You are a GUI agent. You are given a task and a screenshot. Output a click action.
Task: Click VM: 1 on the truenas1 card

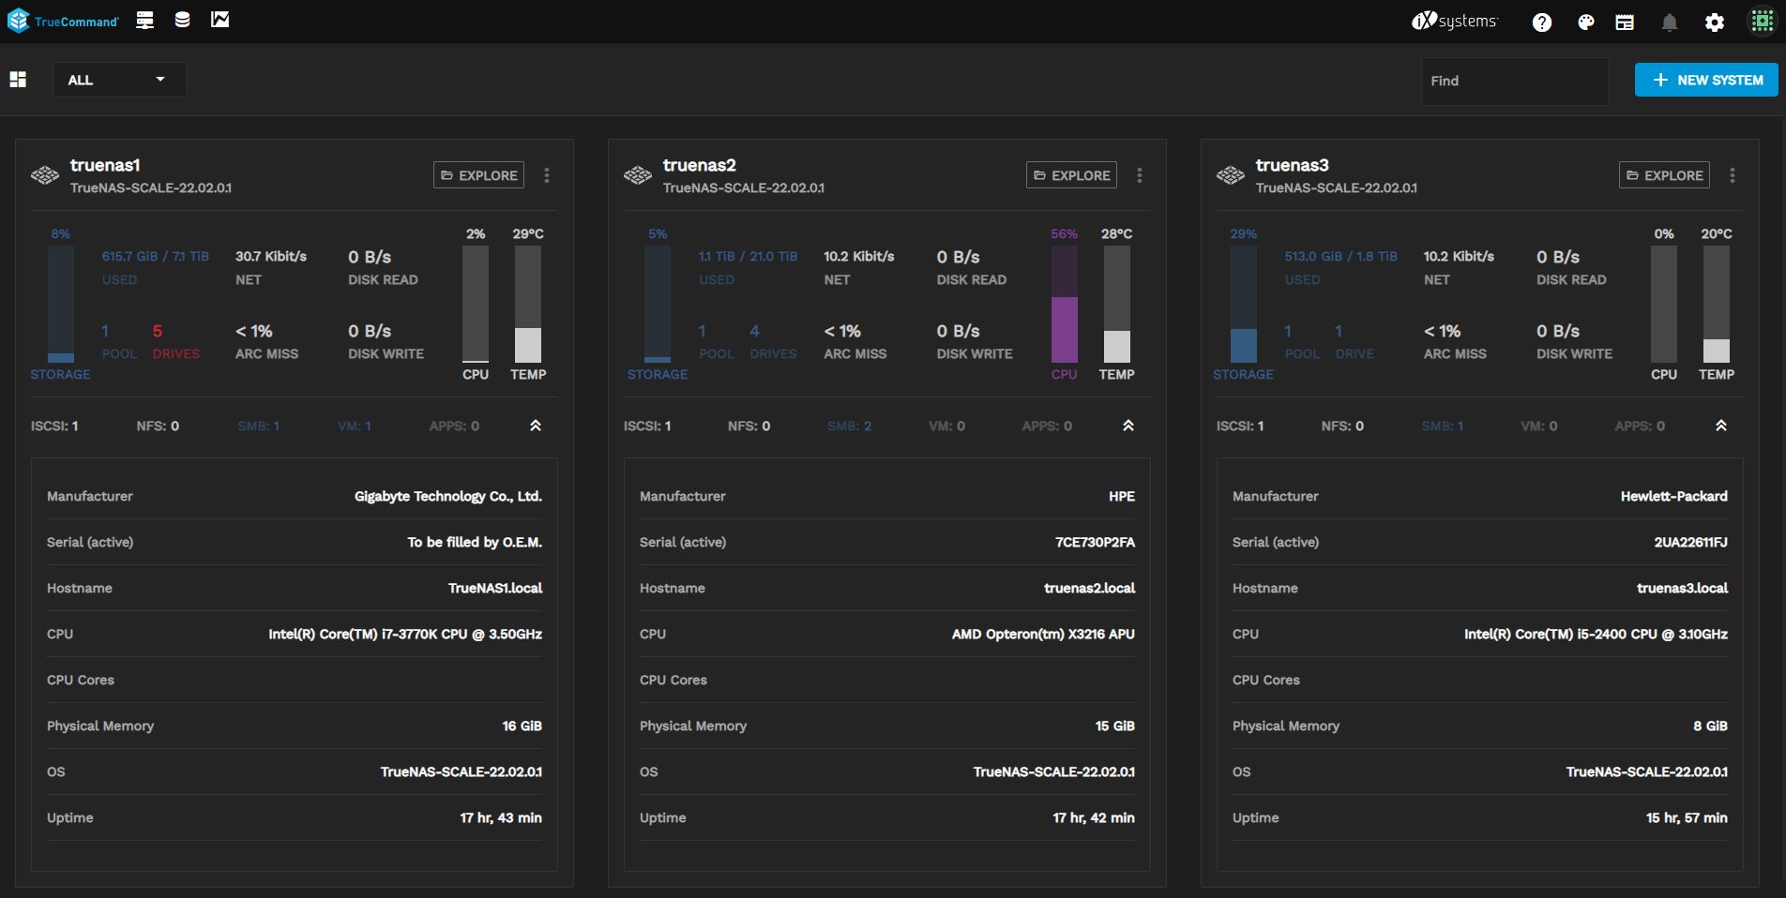[355, 426]
